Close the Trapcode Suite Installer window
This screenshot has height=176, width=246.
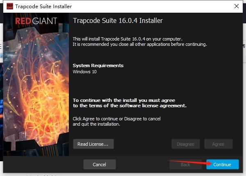click(236, 6)
